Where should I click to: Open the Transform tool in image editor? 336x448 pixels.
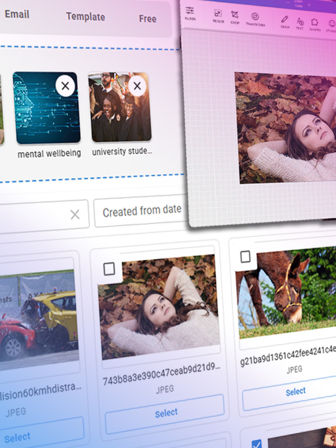click(x=255, y=20)
